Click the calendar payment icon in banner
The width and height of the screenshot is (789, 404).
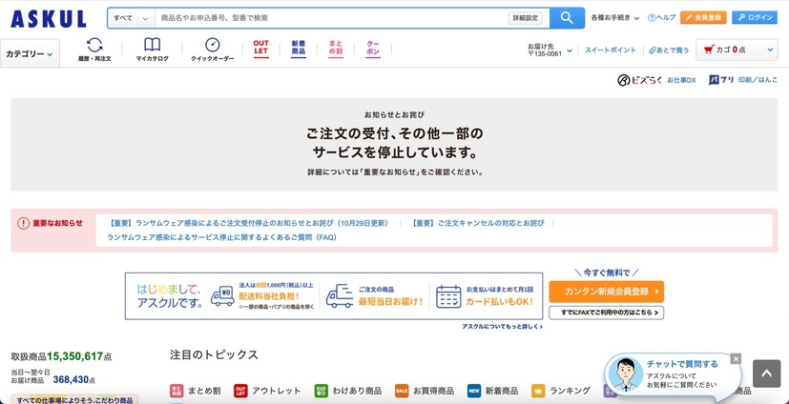click(448, 296)
